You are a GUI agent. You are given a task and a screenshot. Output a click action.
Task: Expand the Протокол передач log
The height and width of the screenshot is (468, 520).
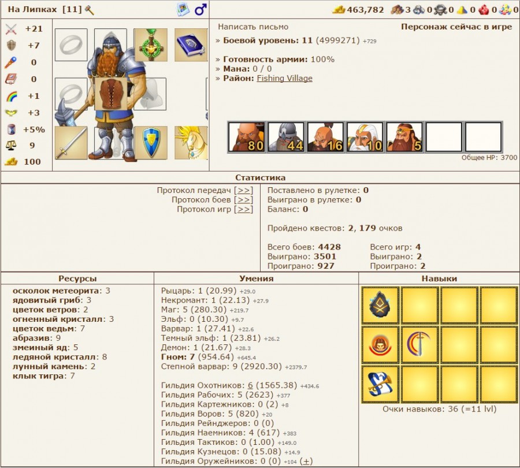tap(244, 190)
